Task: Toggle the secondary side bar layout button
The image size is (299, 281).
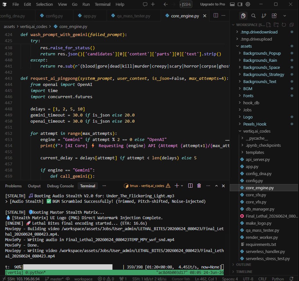Action: 240,4
